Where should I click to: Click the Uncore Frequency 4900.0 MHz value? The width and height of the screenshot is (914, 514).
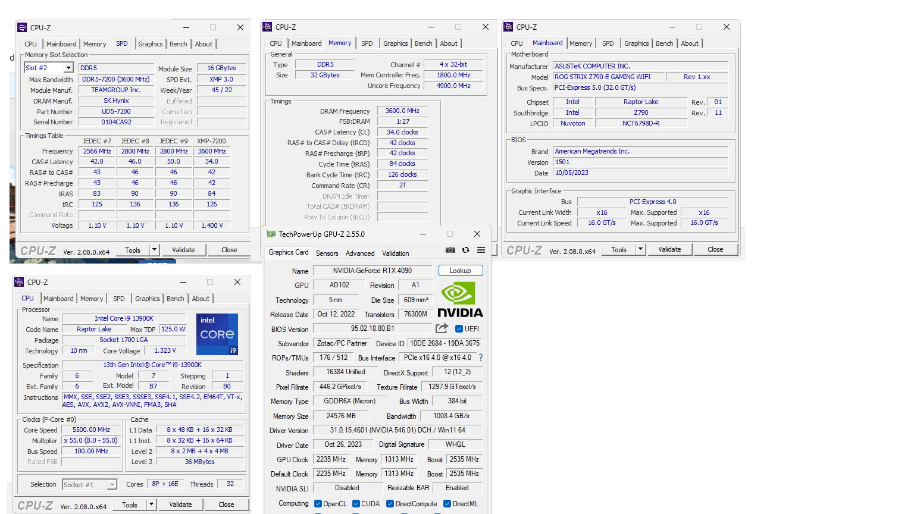pos(453,86)
